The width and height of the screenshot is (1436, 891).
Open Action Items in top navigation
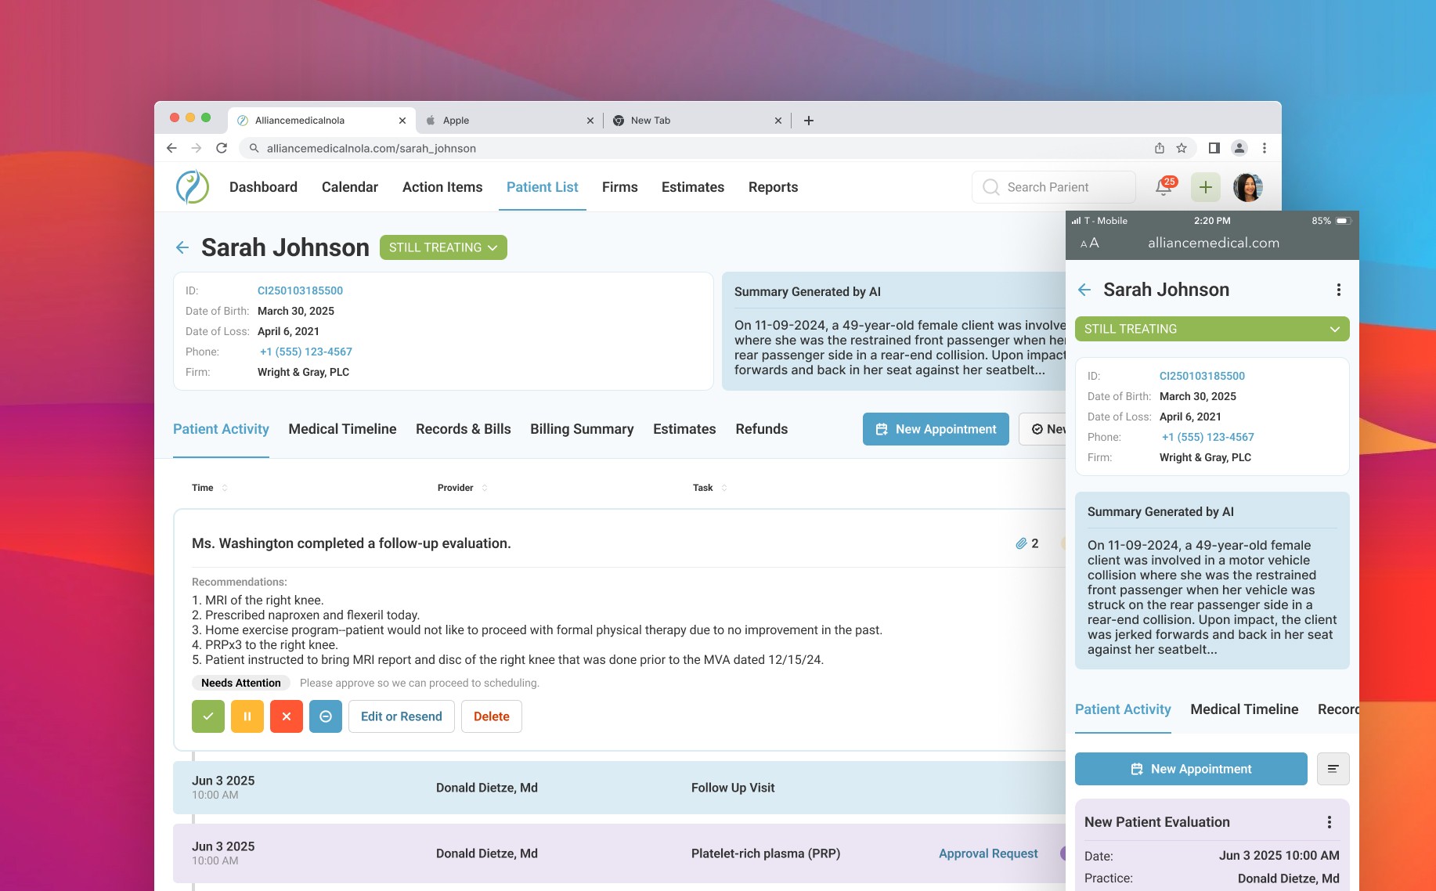click(442, 187)
